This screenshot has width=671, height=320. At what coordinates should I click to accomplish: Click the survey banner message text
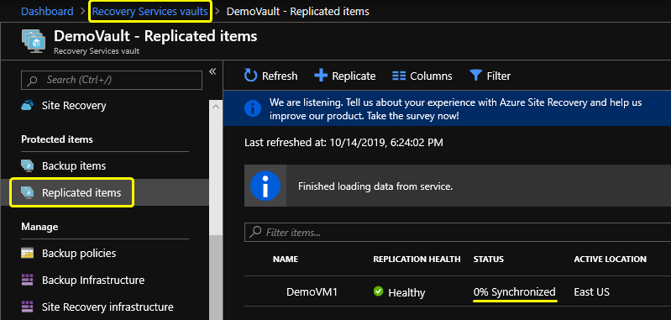(455, 109)
